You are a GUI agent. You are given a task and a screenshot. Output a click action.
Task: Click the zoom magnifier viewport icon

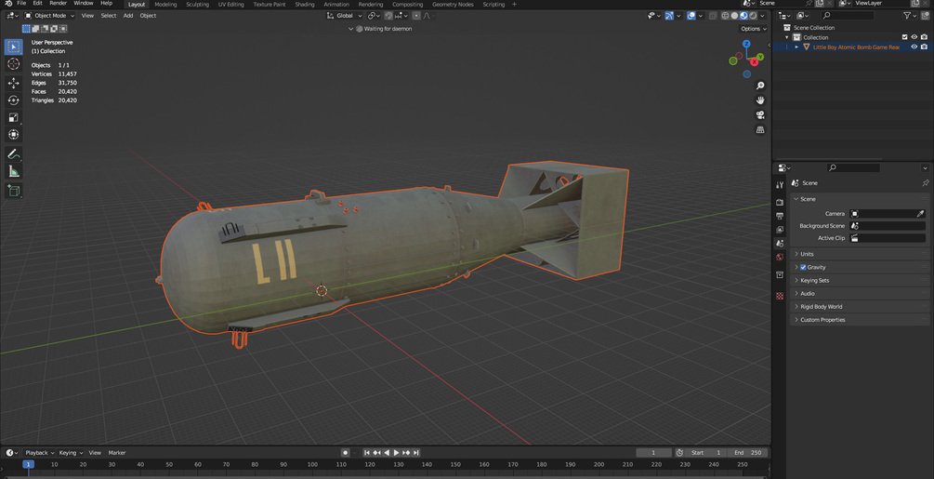(x=760, y=86)
